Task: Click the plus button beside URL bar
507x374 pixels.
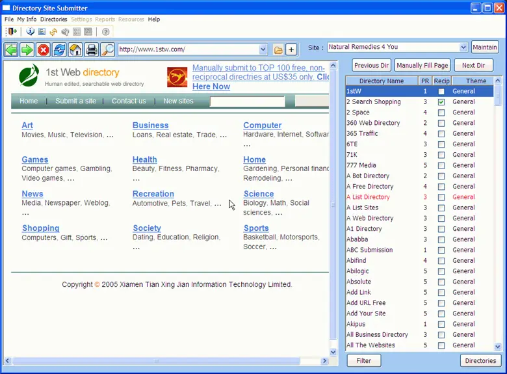Action: coord(291,49)
